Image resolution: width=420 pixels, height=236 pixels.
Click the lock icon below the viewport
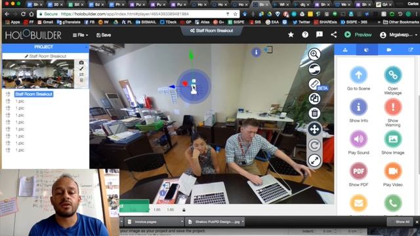[x=184, y=210]
